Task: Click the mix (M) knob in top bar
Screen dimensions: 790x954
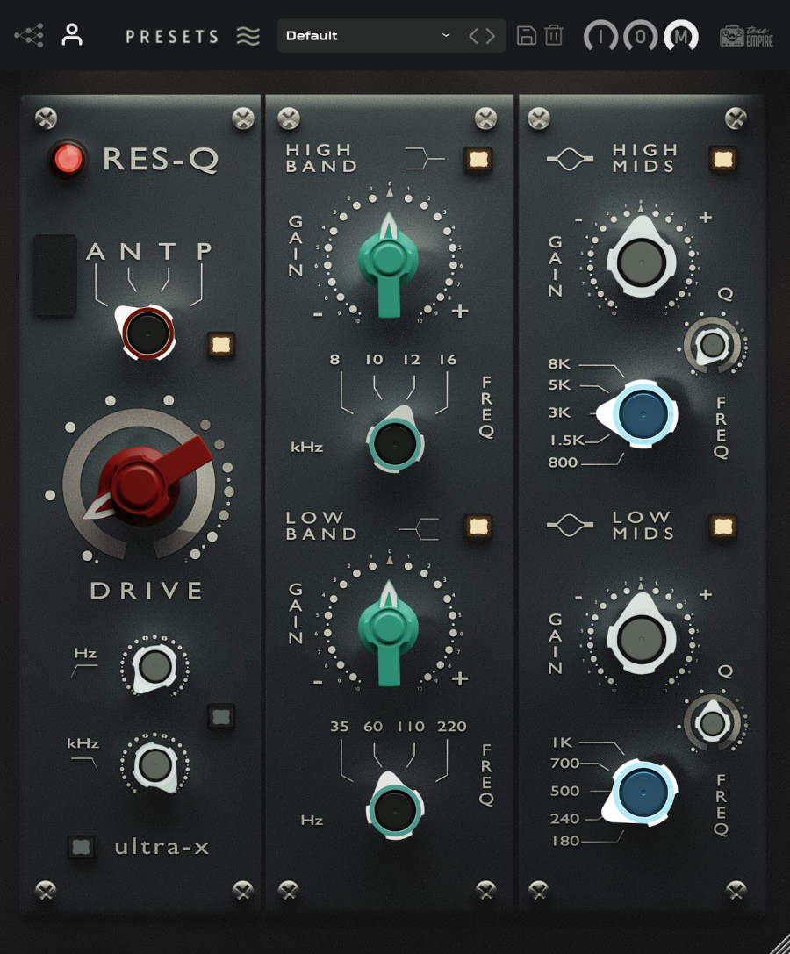Action: 680,37
